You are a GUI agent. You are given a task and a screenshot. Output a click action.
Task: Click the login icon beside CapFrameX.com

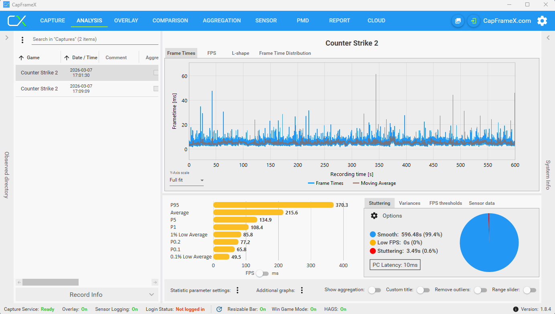tap(474, 21)
